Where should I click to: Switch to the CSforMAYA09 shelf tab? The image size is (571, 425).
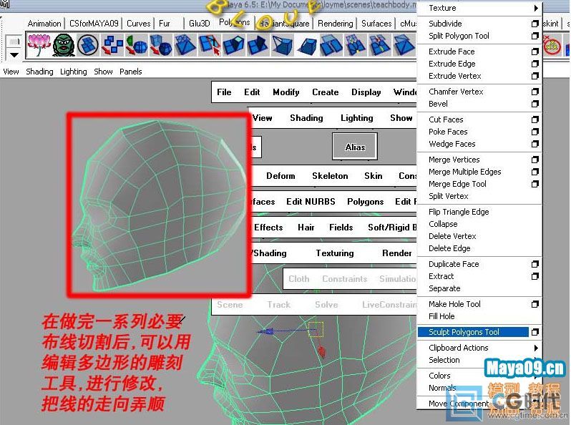tap(94, 24)
